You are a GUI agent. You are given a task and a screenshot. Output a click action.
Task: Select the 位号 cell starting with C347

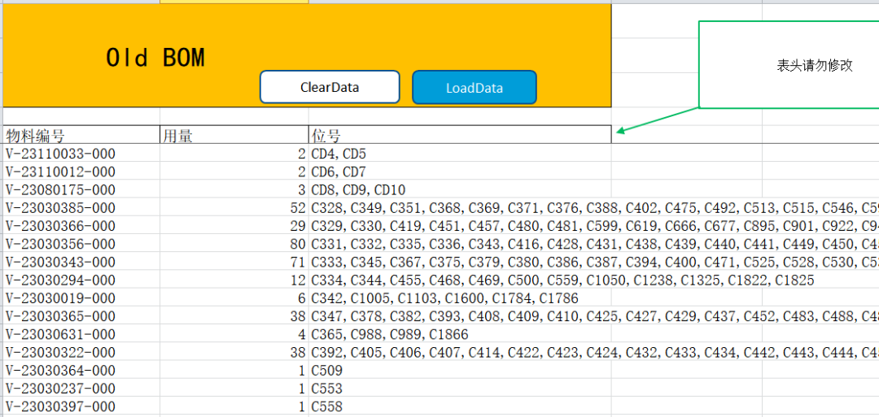point(460,316)
